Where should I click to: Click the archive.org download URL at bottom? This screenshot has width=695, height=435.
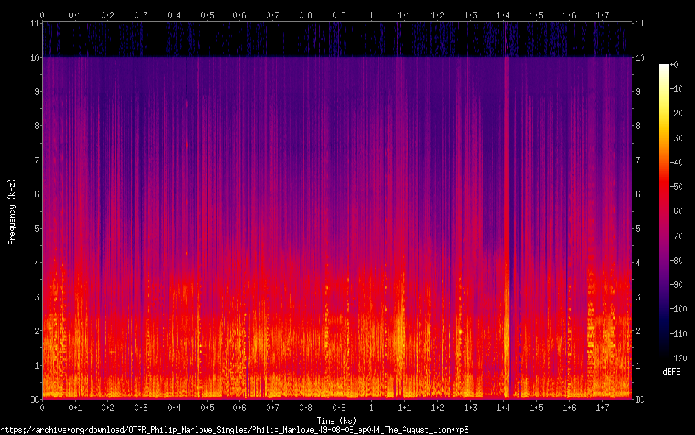pos(234,429)
